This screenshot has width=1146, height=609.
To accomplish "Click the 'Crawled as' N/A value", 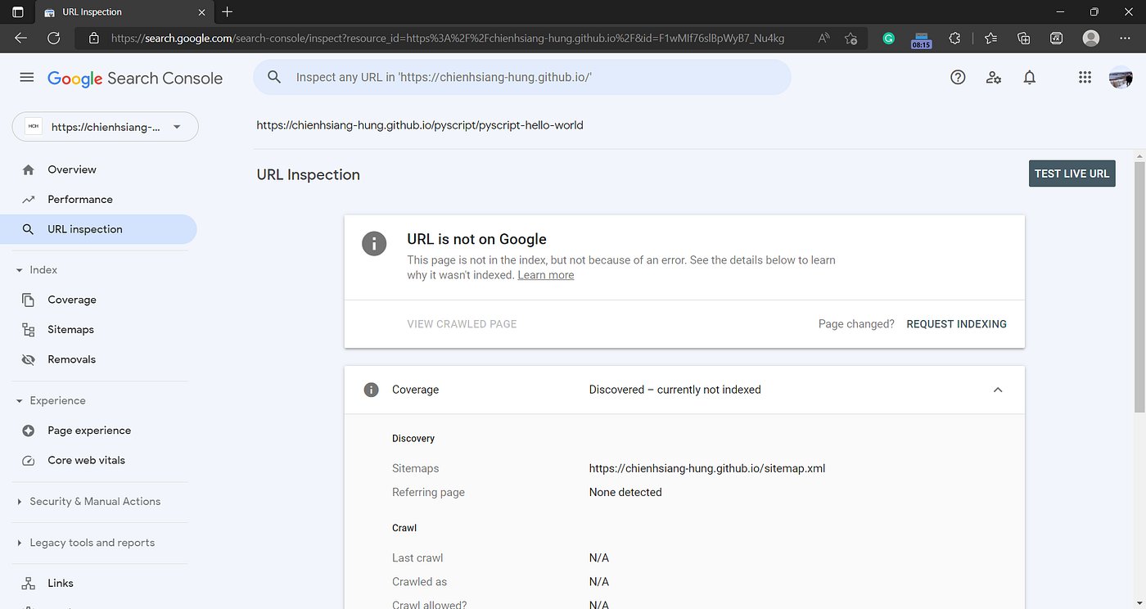I will (599, 581).
